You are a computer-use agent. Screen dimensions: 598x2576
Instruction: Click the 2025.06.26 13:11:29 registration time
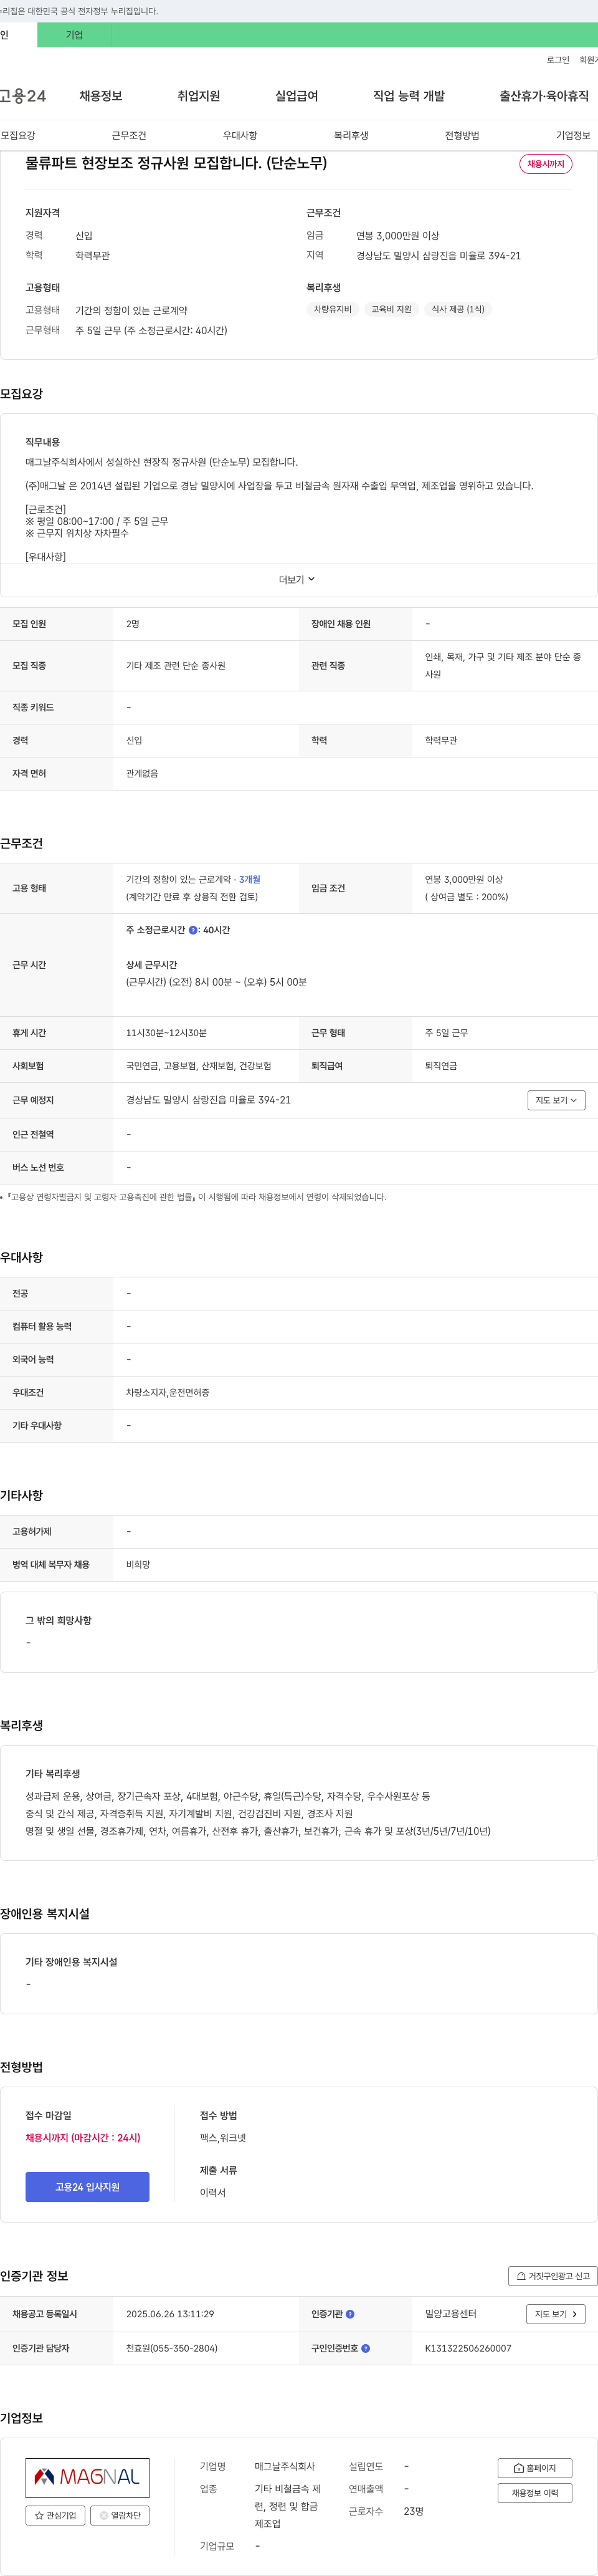[x=170, y=2314]
